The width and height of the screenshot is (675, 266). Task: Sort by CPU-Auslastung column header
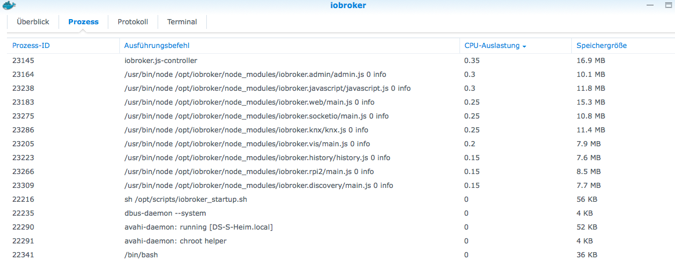(492, 46)
